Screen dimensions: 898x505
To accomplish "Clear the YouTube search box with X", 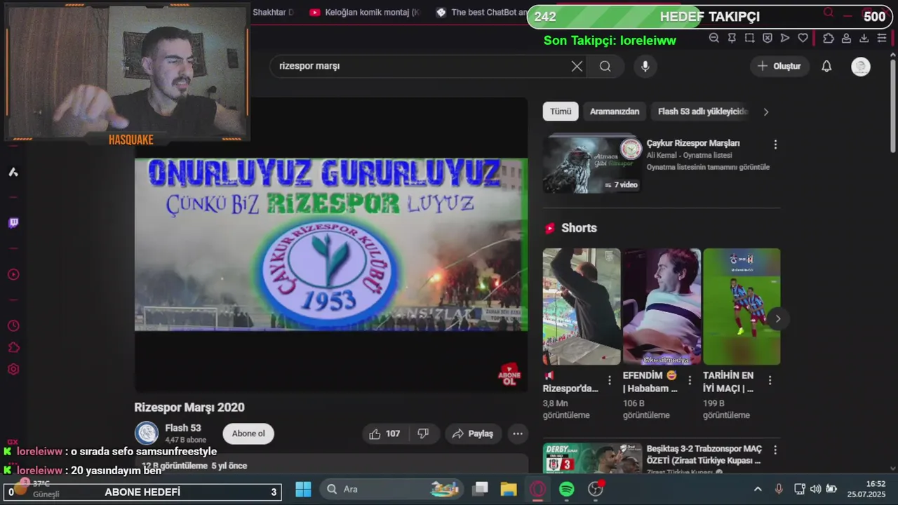I will 577,66.
